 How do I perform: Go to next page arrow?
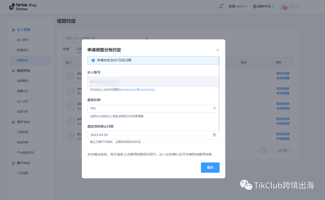[x=271, y=151]
